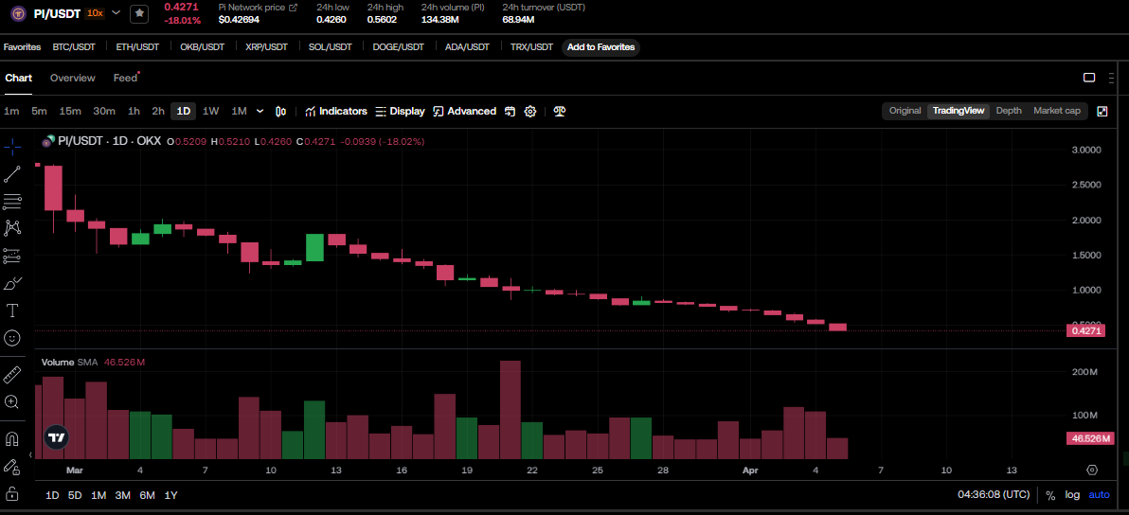Select the 1D timeframe in top toolbar

click(184, 112)
